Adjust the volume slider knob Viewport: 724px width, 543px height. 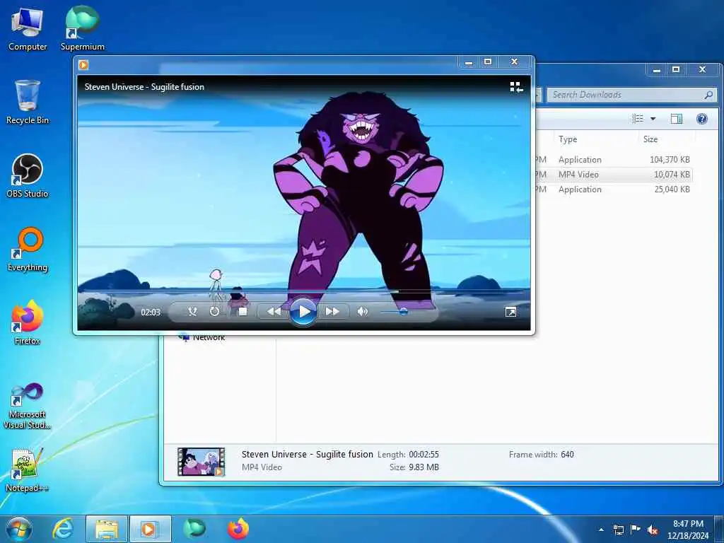click(x=404, y=312)
